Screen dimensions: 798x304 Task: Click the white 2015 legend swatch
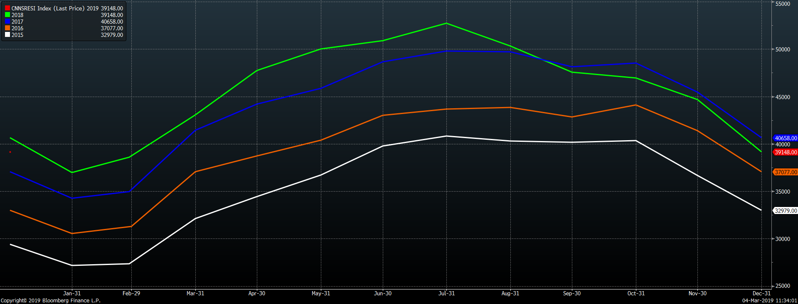tap(7, 35)
